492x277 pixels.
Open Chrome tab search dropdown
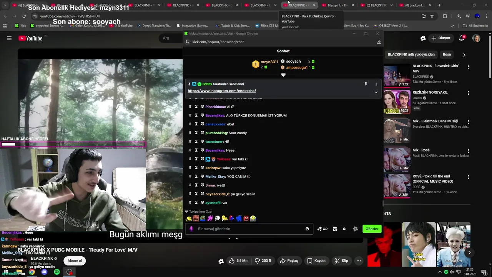coord(5,5)
